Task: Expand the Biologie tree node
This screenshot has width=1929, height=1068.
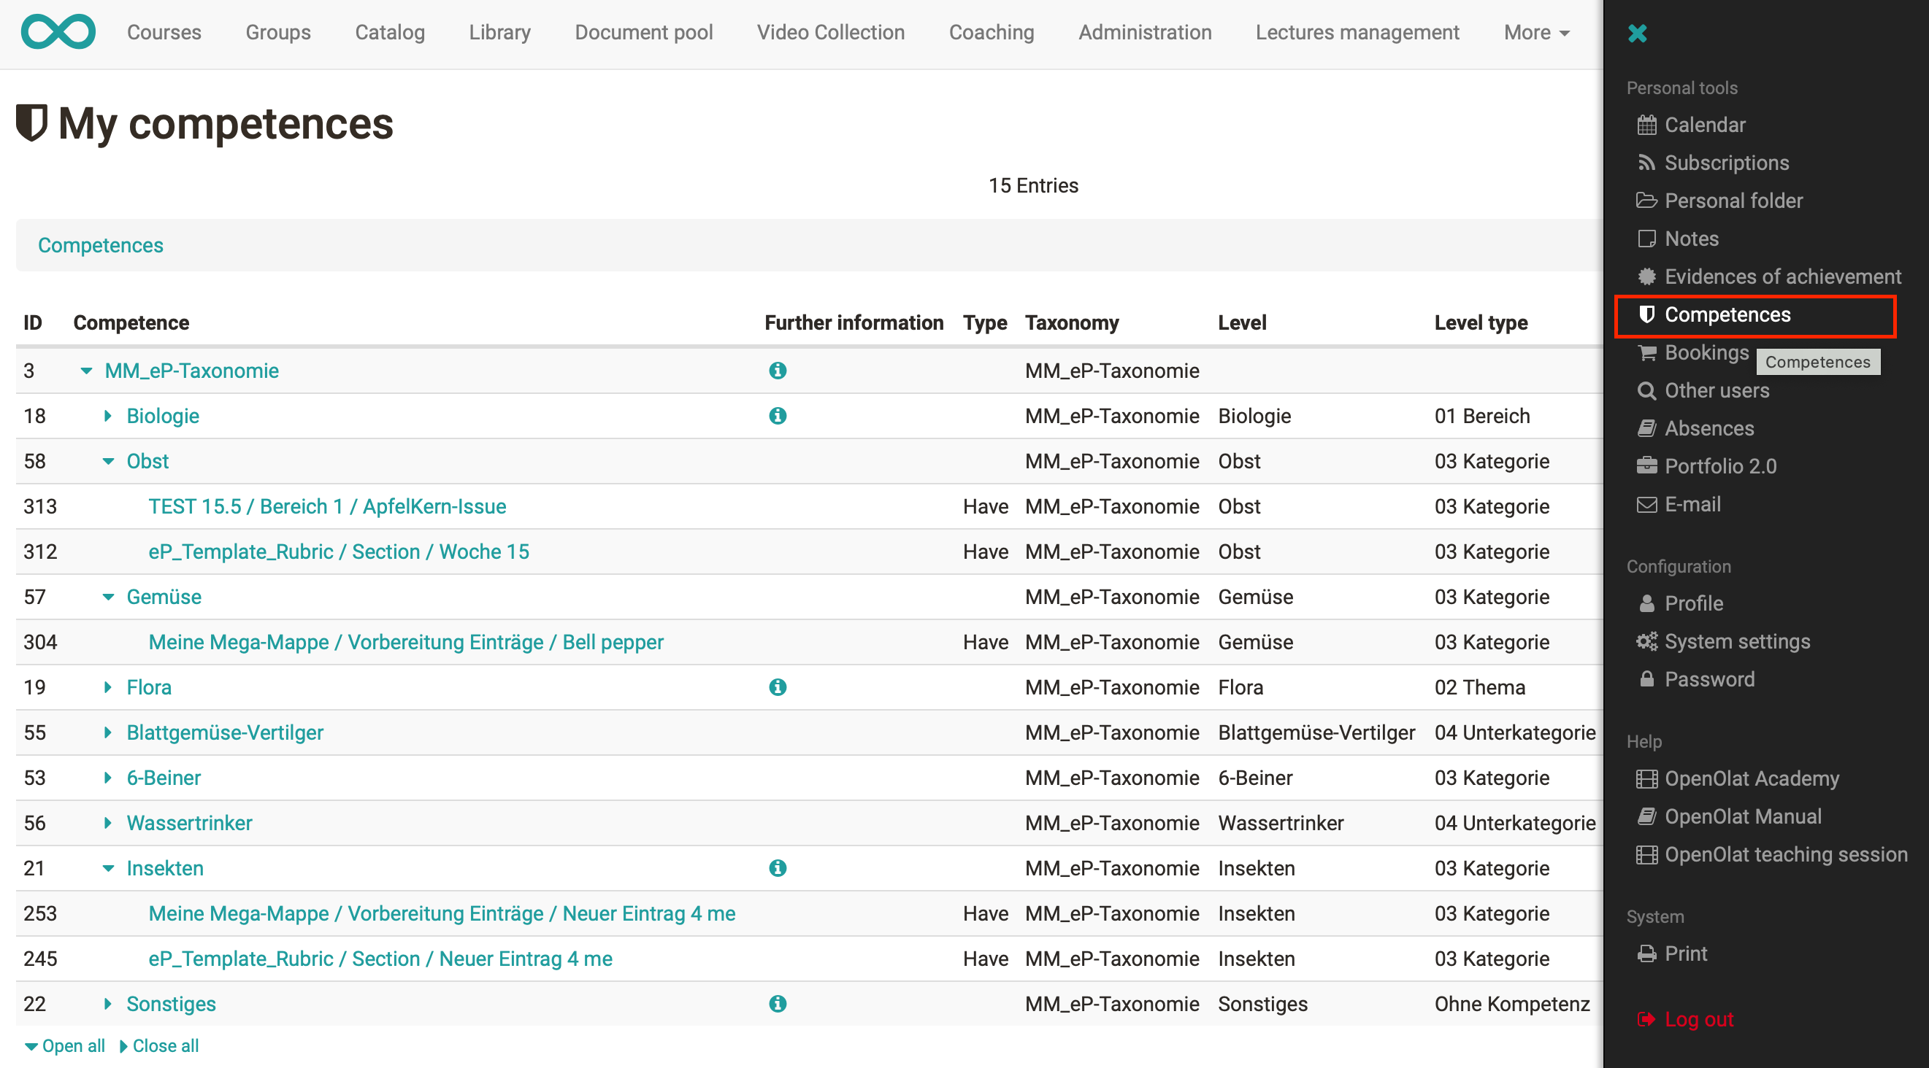Action: (x=108, y=415)
